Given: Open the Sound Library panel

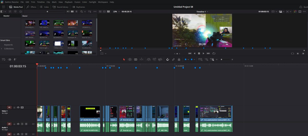Looking at the screenshot, I should [61, 7].
